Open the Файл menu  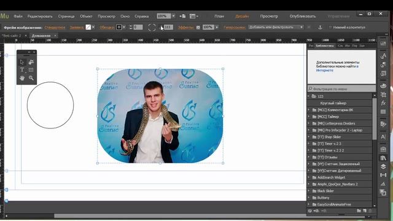(x=18, y=17)
